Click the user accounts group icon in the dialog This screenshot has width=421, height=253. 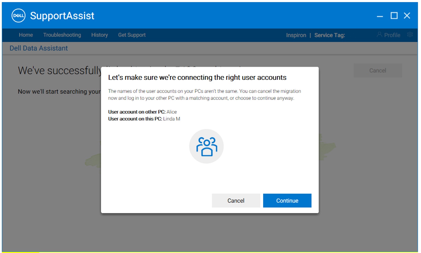click(206, 146)
